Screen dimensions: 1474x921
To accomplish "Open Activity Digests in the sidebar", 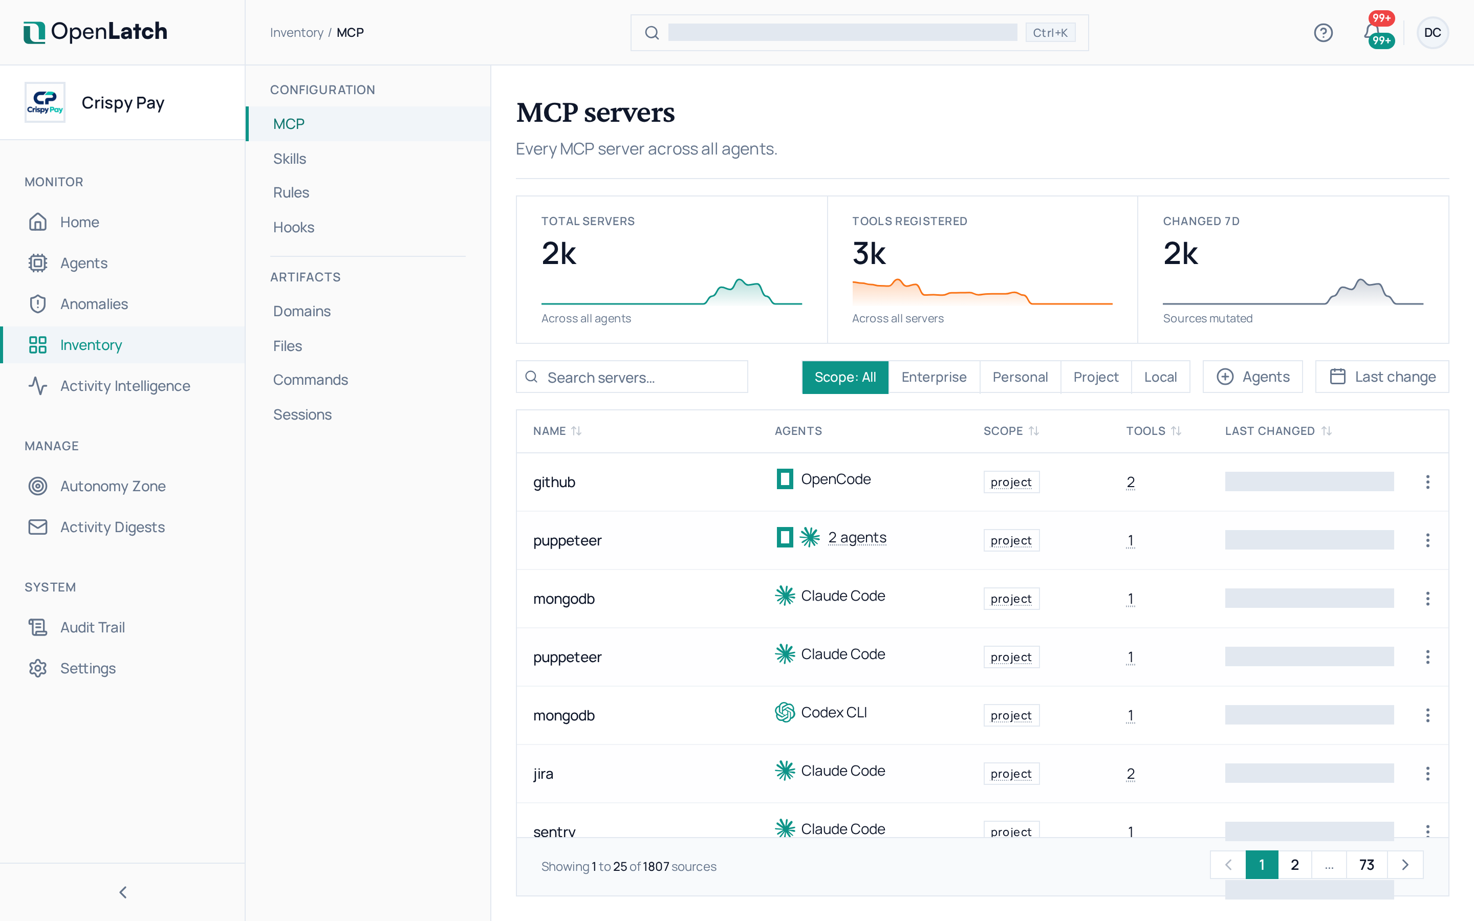I will (x=122, y=527).
